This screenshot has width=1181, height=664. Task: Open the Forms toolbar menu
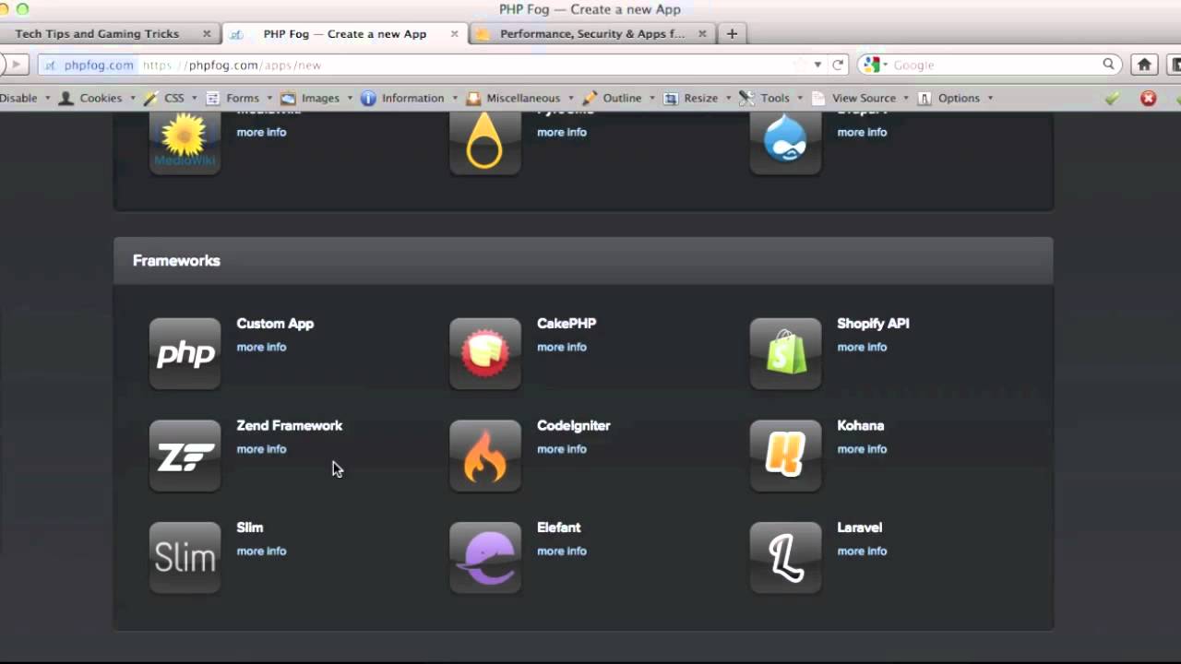(x=239, y=98)
